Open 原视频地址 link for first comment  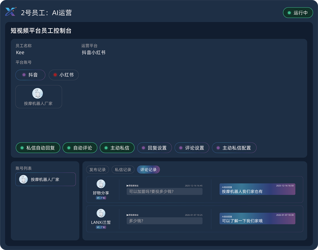pyautogui.click(x=133, y=186)
